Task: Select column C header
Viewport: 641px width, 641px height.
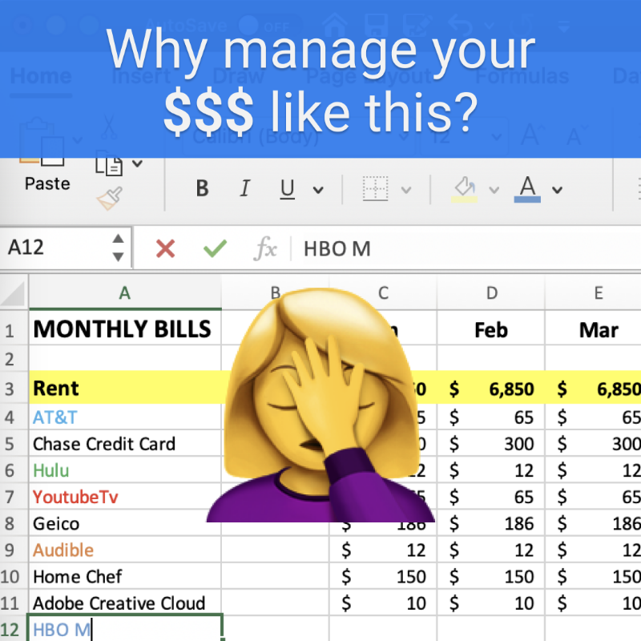Action: pos(383,293)
